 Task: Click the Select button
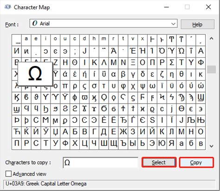pos(159,162)
